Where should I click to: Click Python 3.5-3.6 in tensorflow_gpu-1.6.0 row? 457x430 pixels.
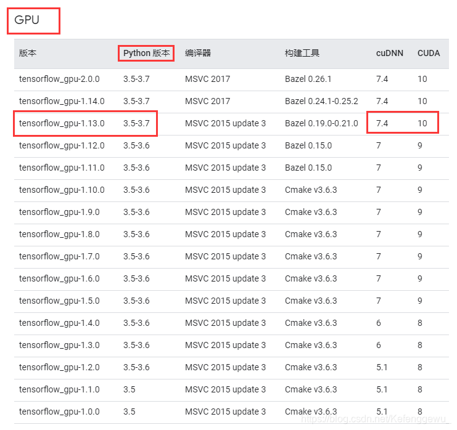tap(136, 278)
